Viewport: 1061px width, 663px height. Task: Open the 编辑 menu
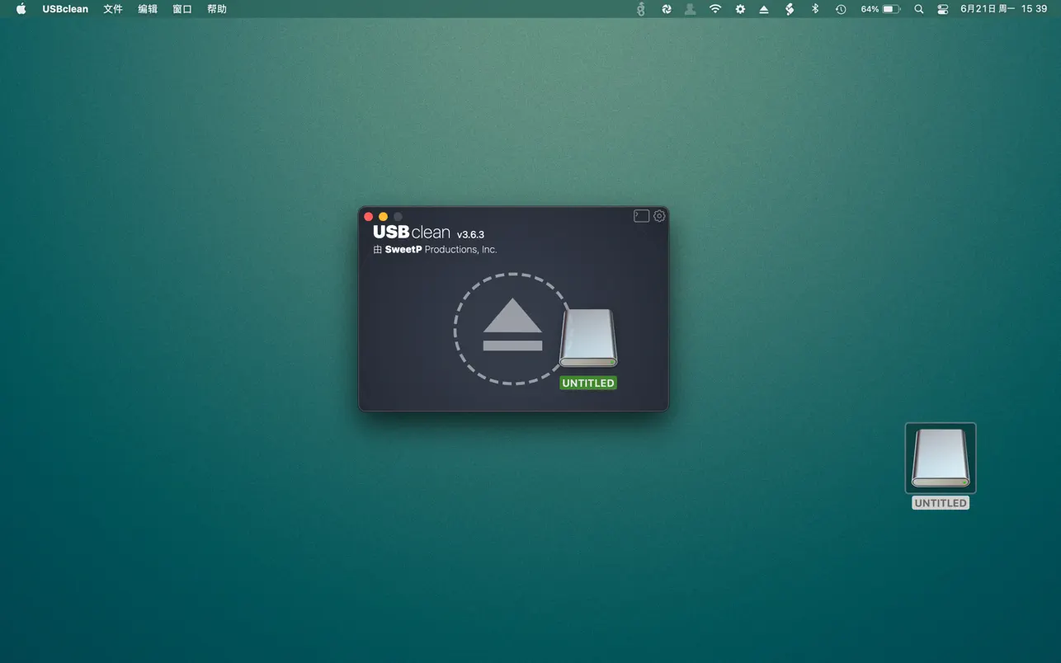tap(148, 9)
